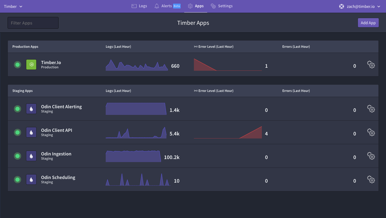Open the Odin Client API app link

56,130
